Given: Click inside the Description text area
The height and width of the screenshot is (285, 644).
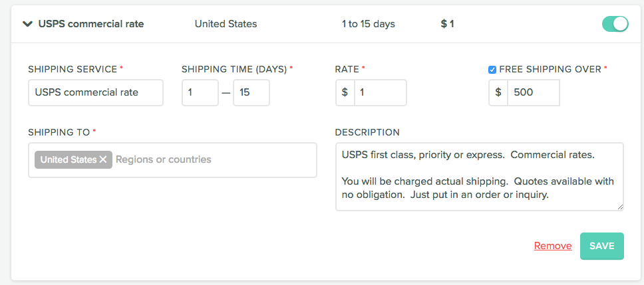Looking at the screenshot, I should 479,176.
